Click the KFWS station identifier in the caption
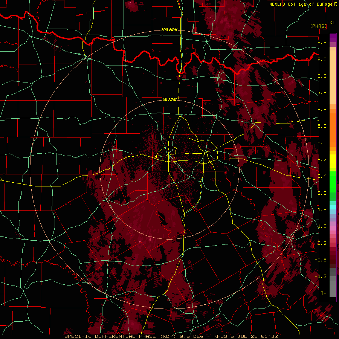Image resolution: width=339 pixels, height=339 pixels. click(x=221, y=336)
